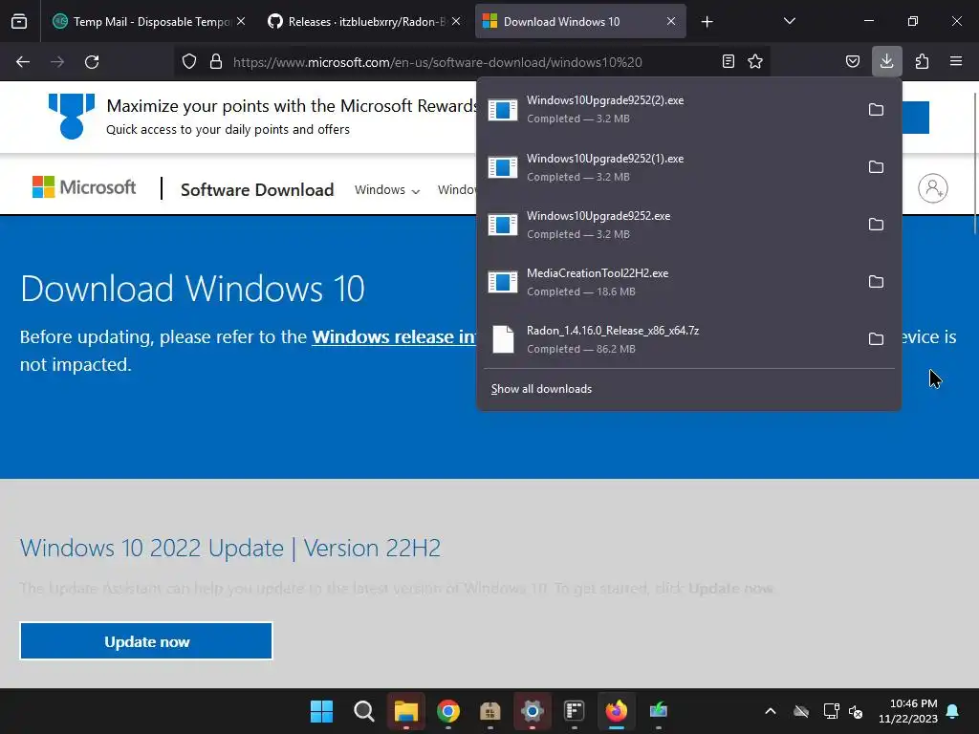Close the downloads panel via toolbar button
Viewport: 979px width, 734px height.
coord(886,61)
